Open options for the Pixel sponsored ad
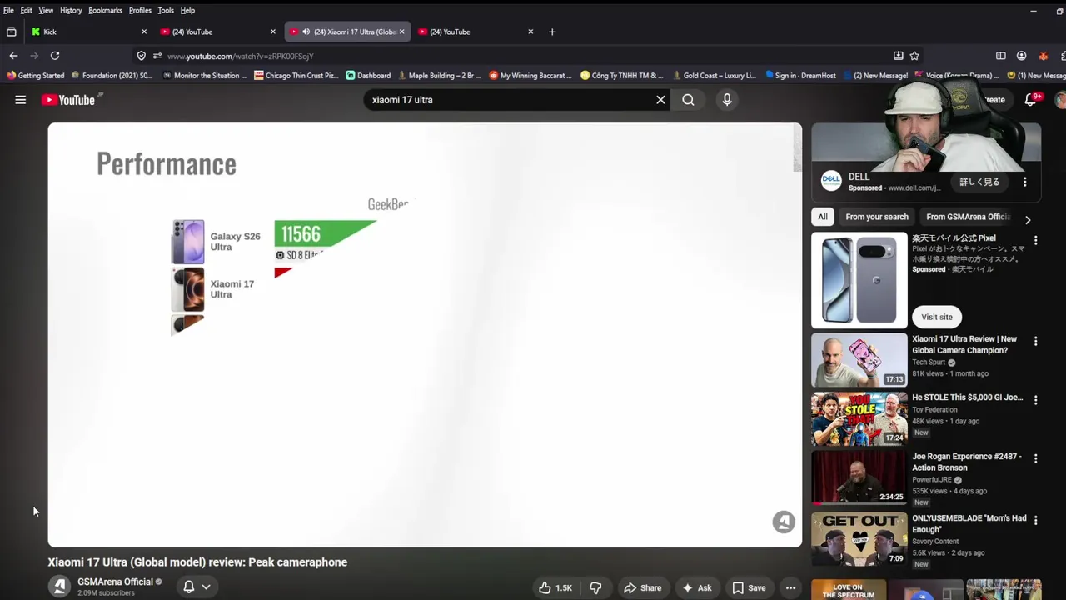1066x600 pixels. pos(1035,240)
